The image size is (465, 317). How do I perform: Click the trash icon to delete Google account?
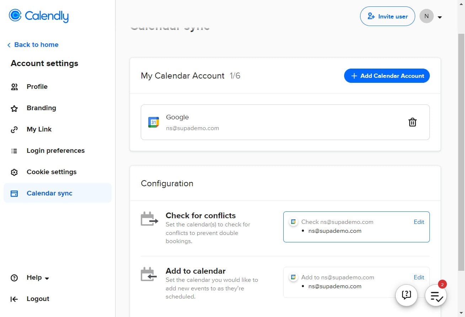(x=412, y=122)
